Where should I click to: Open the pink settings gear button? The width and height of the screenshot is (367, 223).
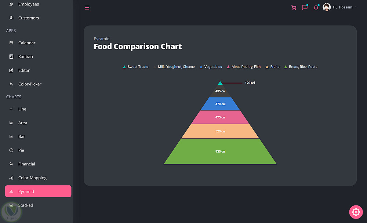pyautogui.click(x=356, y=212)
